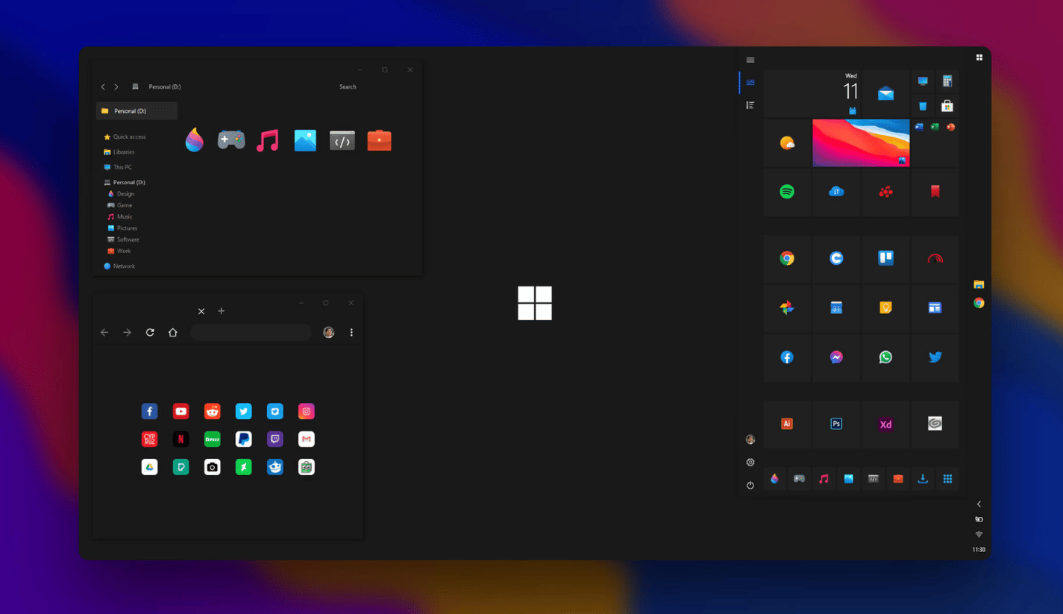Open the Recycle Bin tile

pos(923,106)
